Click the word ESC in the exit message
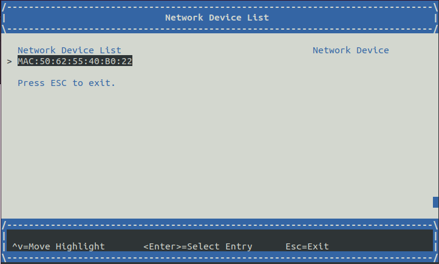The width and height of the screenshot is (439, 264). coord(58,83)
